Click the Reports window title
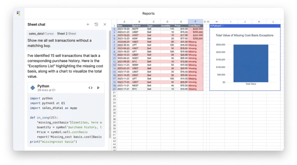The width and height of the screenshot is (297, 165). 148,14
